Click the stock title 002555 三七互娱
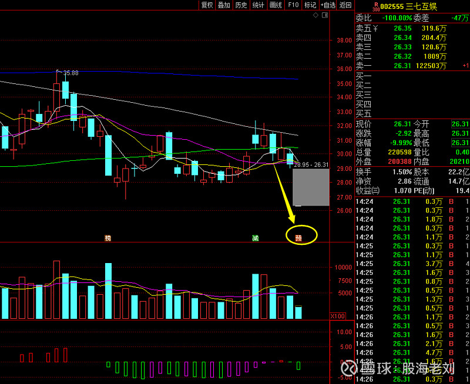The height and width of the screenshot is (384, 470). pos(409,6)
